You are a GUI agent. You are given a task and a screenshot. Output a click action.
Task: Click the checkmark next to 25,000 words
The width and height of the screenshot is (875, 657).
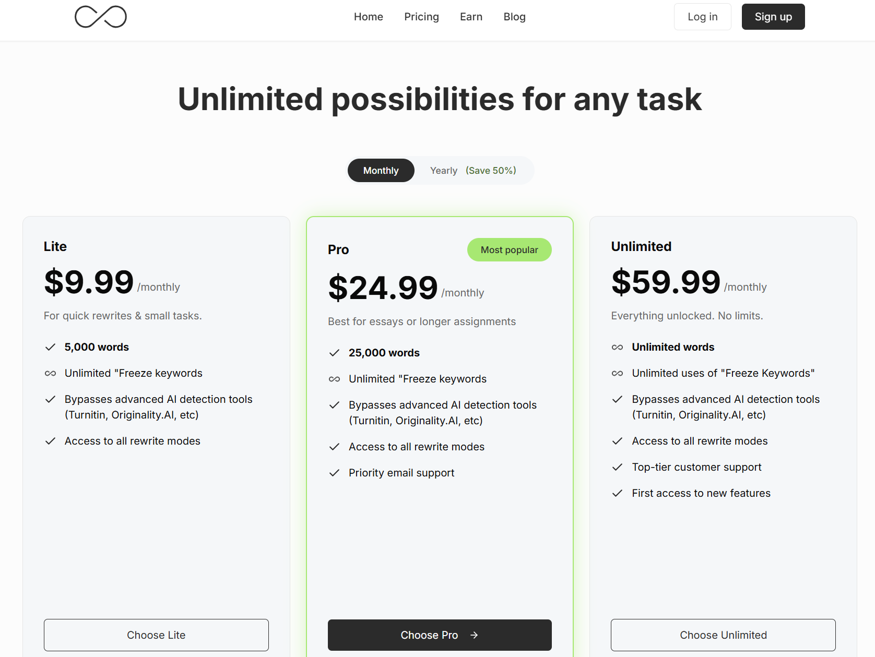tap(334, 353)
